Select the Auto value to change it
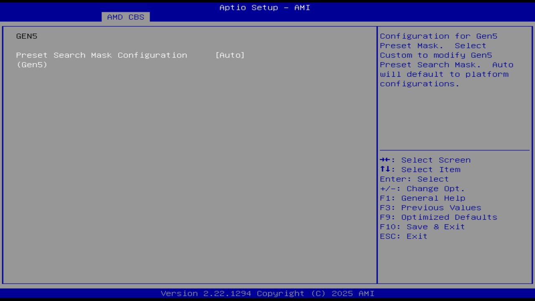The height and width of the screenshot is (301, 535). pos(230,55)
